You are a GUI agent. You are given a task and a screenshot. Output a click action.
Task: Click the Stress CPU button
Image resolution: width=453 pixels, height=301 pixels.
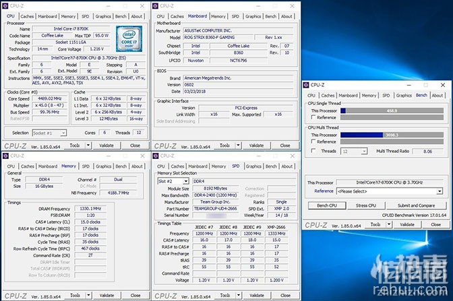366,205
